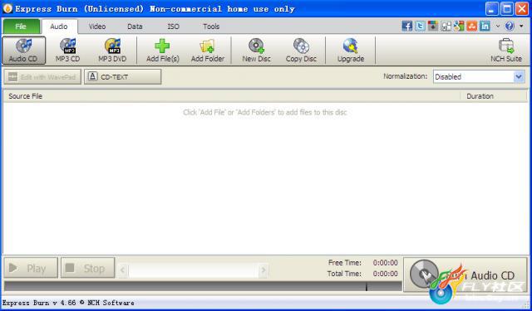Click the left arrow of the seek bar
Screen dimensions: 532x311
(123, 270)
